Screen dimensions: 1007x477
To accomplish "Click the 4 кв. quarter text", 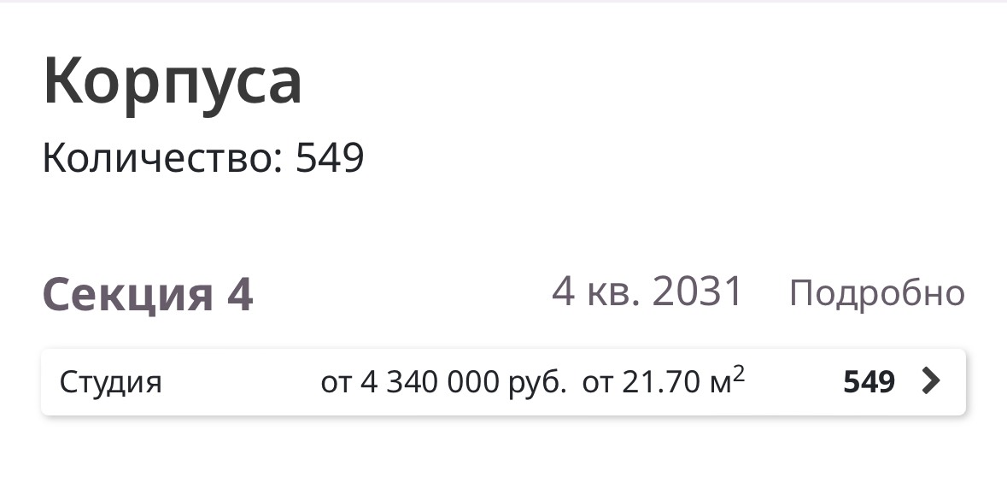I will 596,291.
